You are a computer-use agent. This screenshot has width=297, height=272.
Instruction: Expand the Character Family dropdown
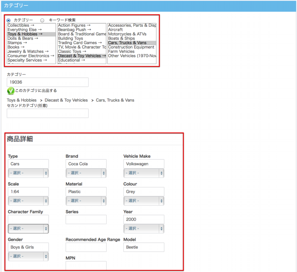[28, 228]
